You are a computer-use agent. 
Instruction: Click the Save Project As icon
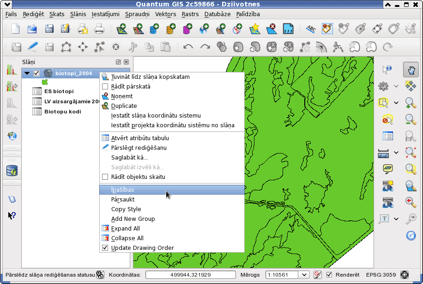pyautogui.click(x=65, y=29)
